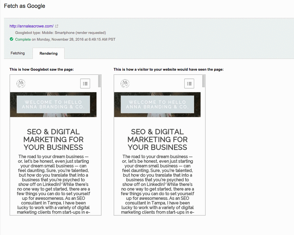Click the body paragraph in visitor preview
This screenshot has width=294, height=235.
157,184
